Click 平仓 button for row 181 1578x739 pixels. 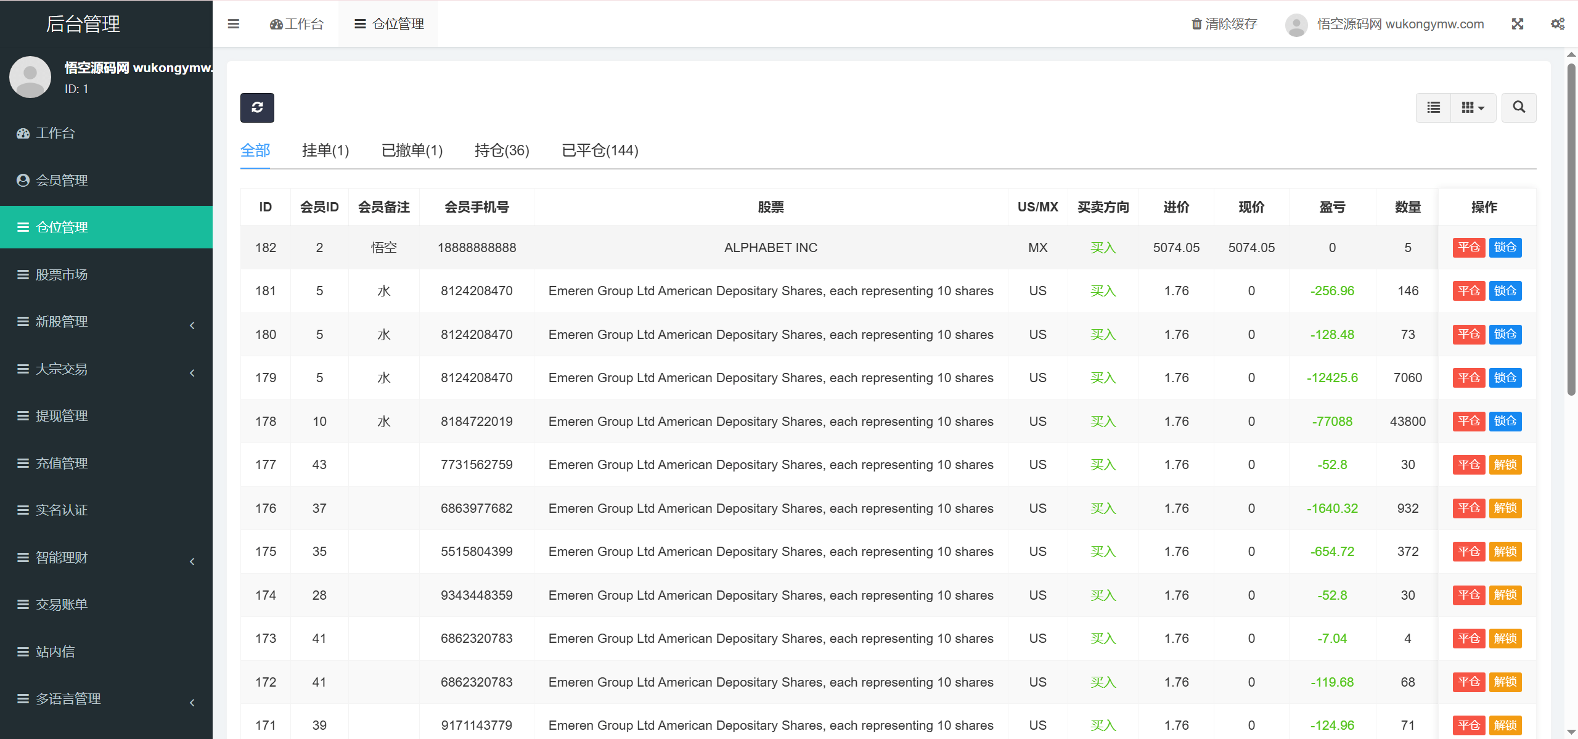tap(1468, 291)
